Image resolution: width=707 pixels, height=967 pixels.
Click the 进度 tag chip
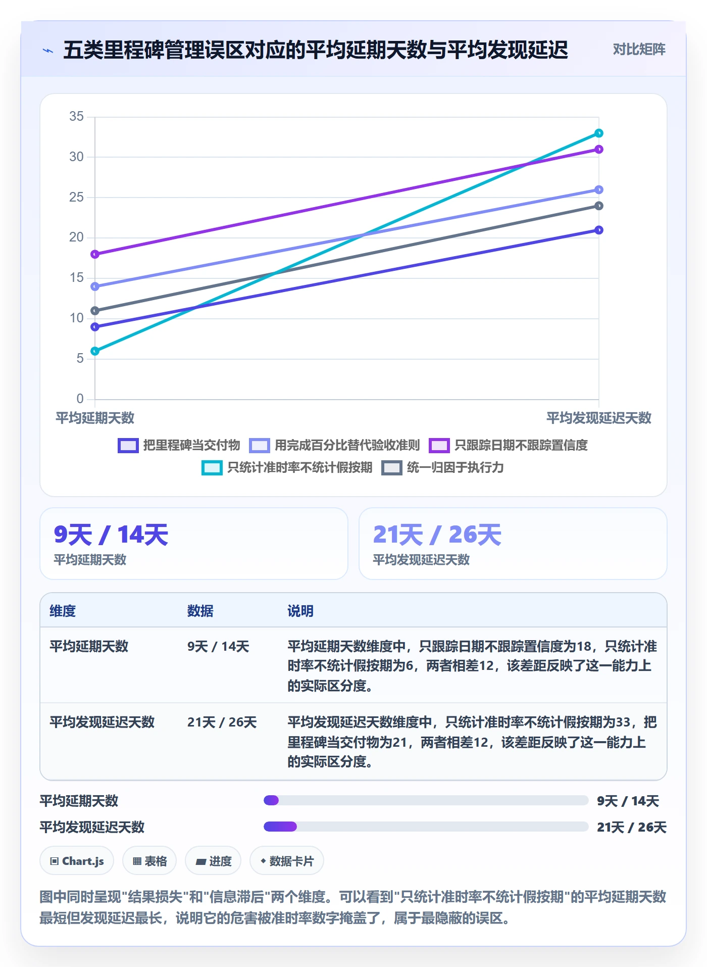213,861
